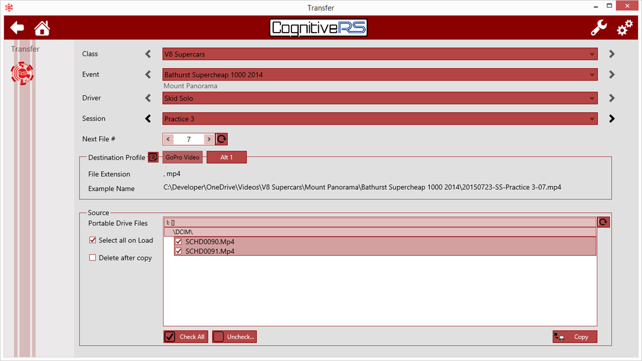
Task: Start the Copy operation
Action: click(x=575, y=336)
